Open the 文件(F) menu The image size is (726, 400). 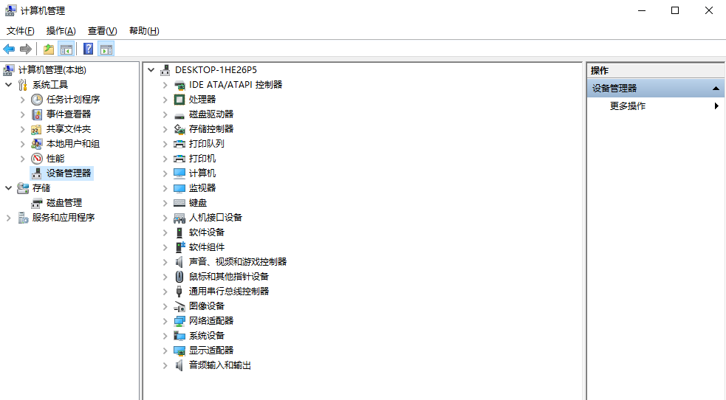(x=21, y=31)
